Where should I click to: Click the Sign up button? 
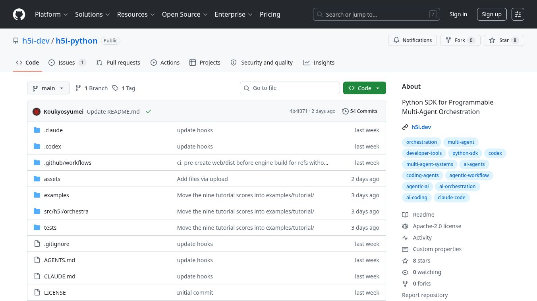click(492, 14)
